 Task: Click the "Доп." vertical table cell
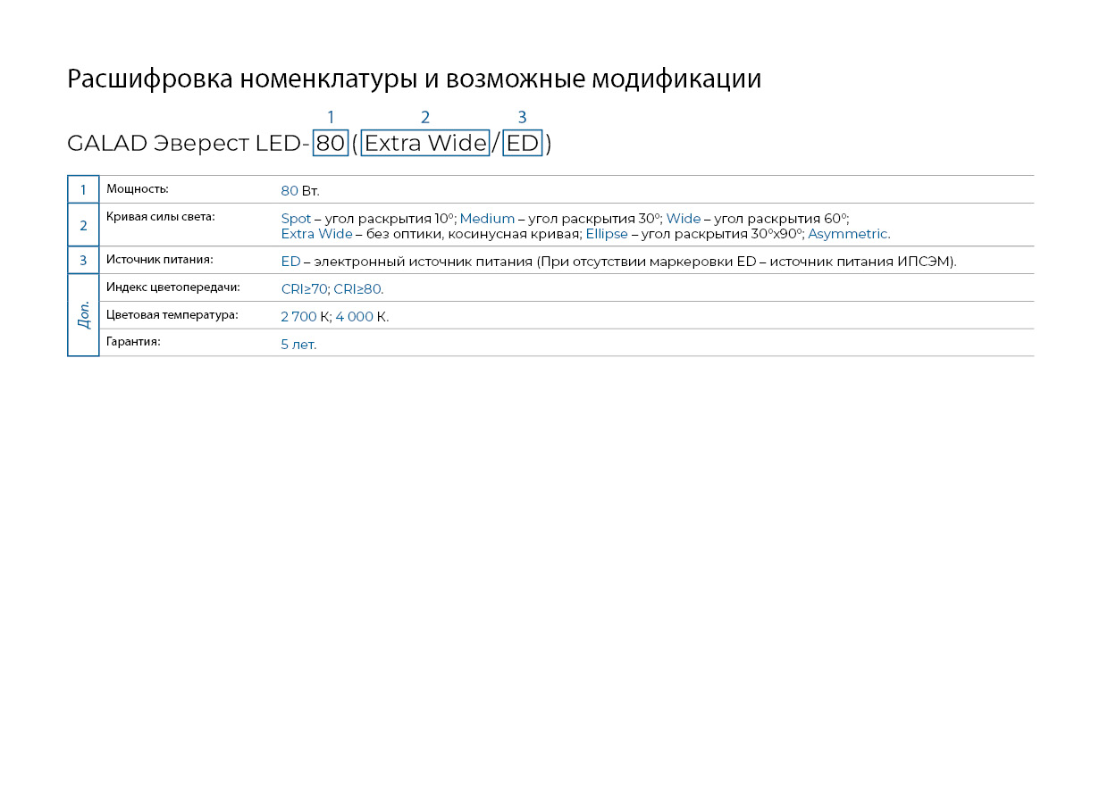point(83,315)
